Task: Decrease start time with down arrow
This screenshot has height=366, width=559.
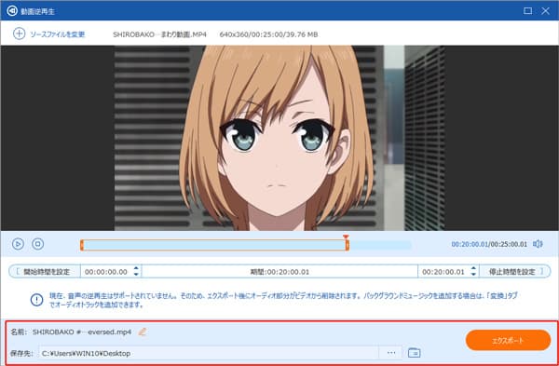Action: 136,274
